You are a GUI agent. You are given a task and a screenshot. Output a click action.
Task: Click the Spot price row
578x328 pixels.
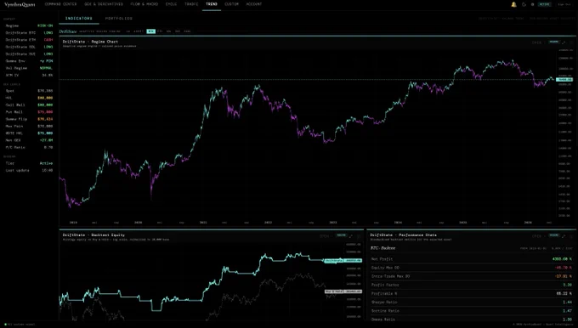click(x=29, y=91)
